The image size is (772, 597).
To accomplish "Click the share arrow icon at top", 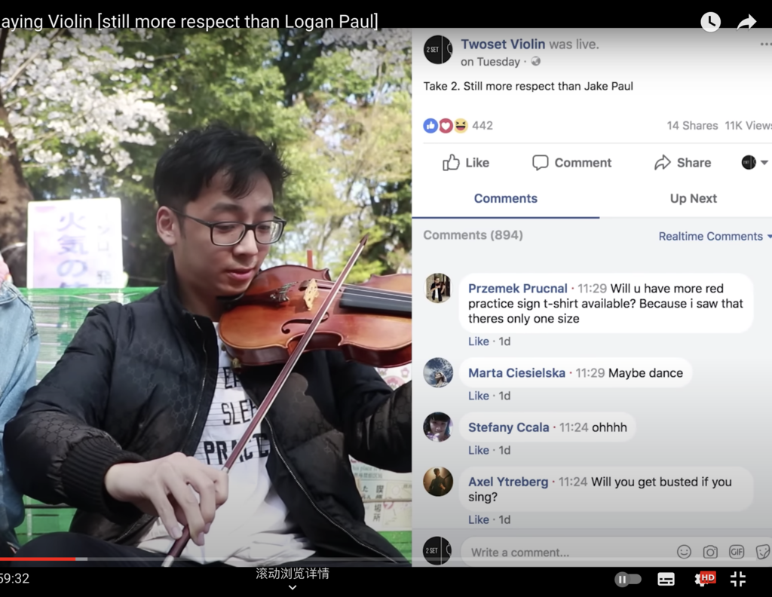I will [746, 22].
